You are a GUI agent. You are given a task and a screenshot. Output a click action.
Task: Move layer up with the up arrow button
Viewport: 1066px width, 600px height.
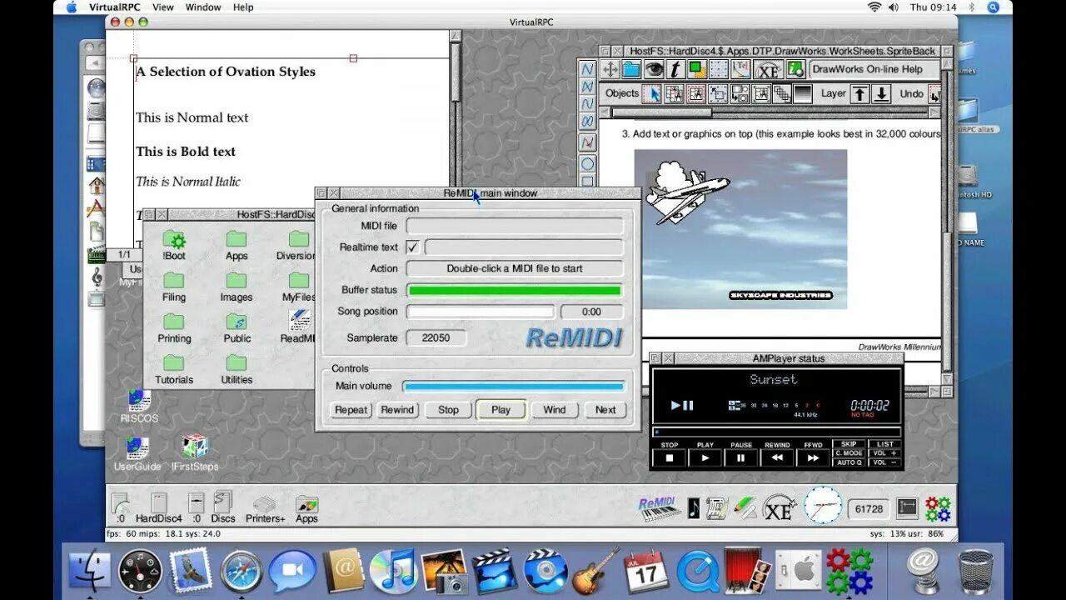pos(860,94)
